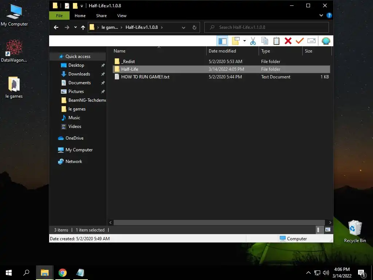Click the horizontal scrollbar right arrow
The width and height of the screenshot is (373, 280).
pyautogui.click(x=330, y=223)
